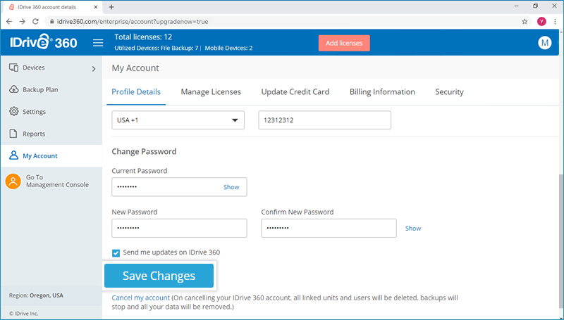Click the © IDrive Inc. footer text
Viewport: 564px width, 320px height.
tap(24, 313)
